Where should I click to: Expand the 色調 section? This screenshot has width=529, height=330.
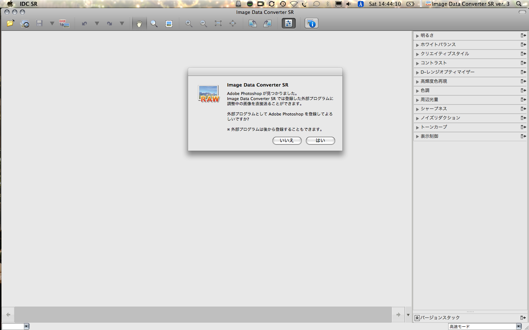click(x=417, y=91)
